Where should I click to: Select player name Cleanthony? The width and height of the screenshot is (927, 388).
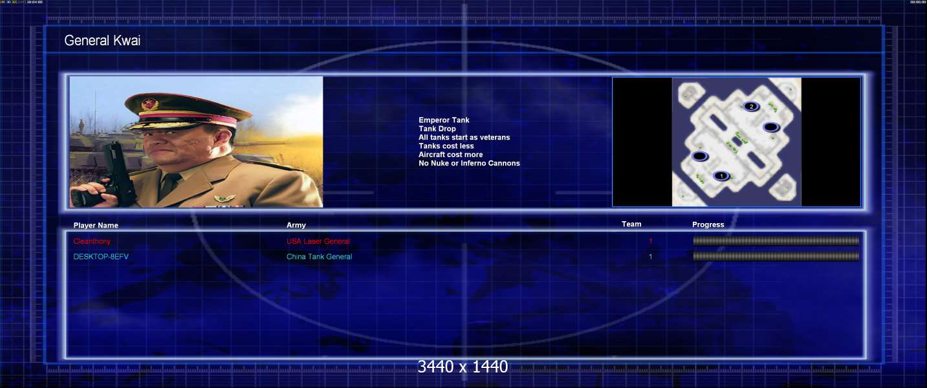pos(92,241)
